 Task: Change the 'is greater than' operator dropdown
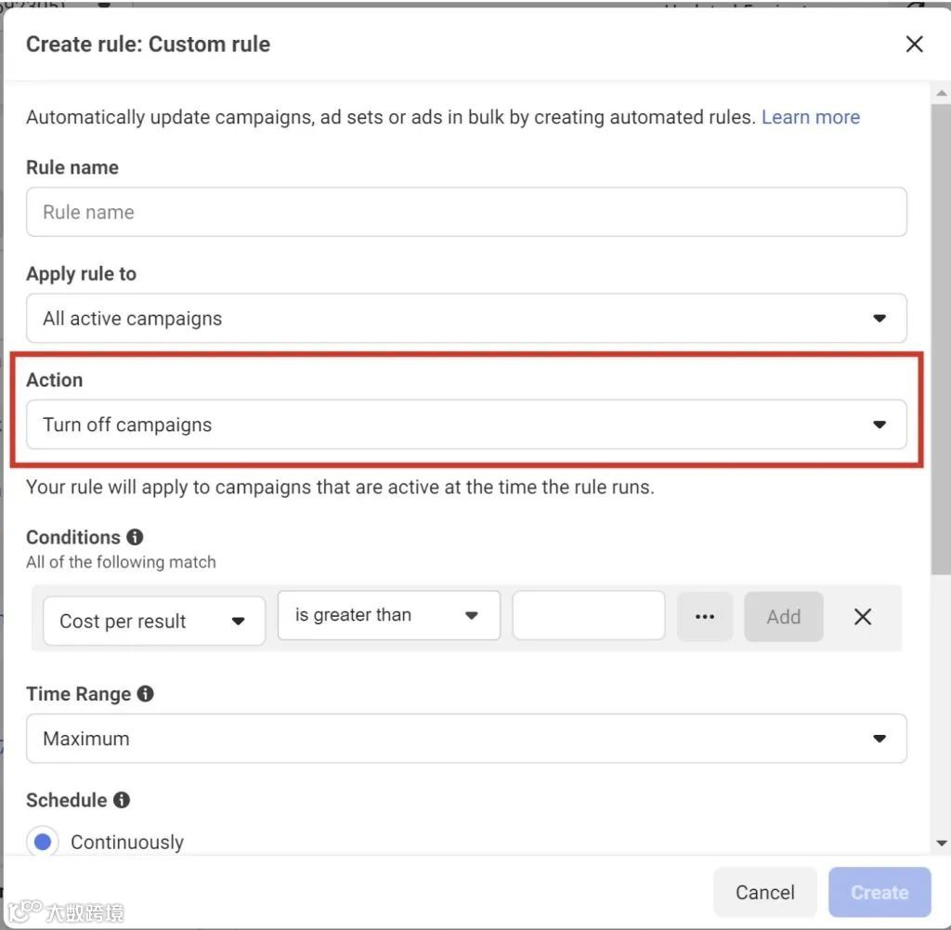click(x=388, y=615)
